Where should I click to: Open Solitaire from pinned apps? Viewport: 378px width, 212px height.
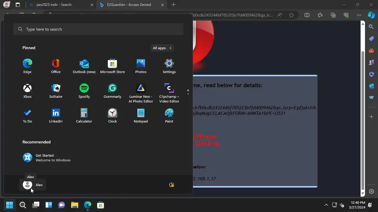click(56, 91)
